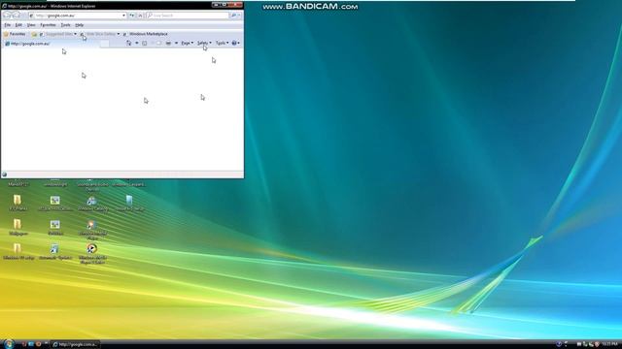The width and height of the screenshot is (622, 349).
Task: Open the View menu
Action: [x=31, y=25]
